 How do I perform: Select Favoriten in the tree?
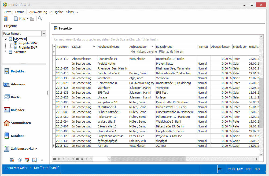pos(20,52)
